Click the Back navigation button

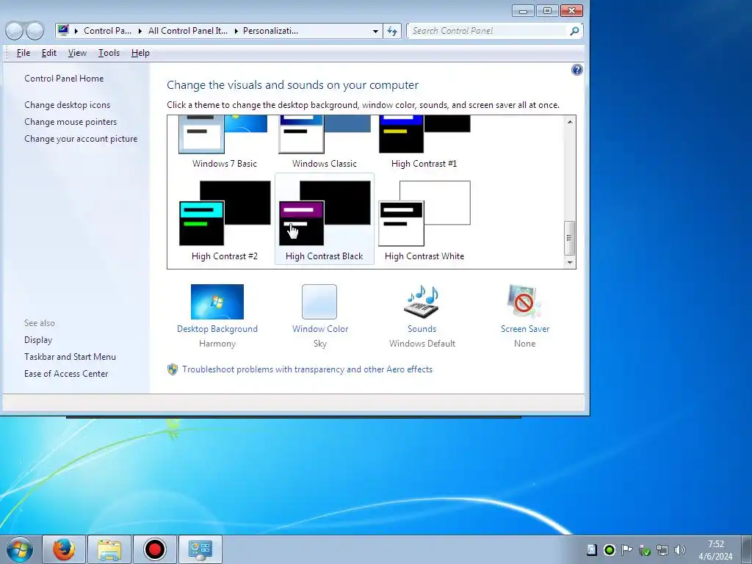click(15, 31)
